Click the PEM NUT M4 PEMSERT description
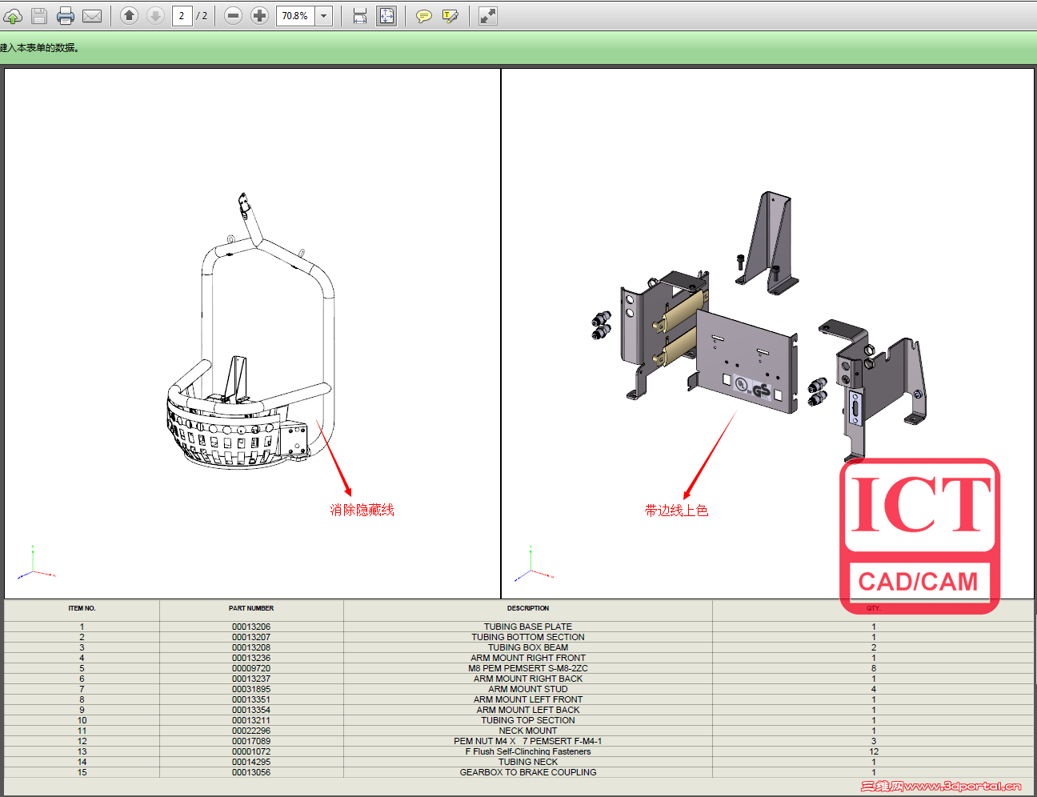The image size is (1037, 797). [x=528, y=741]
